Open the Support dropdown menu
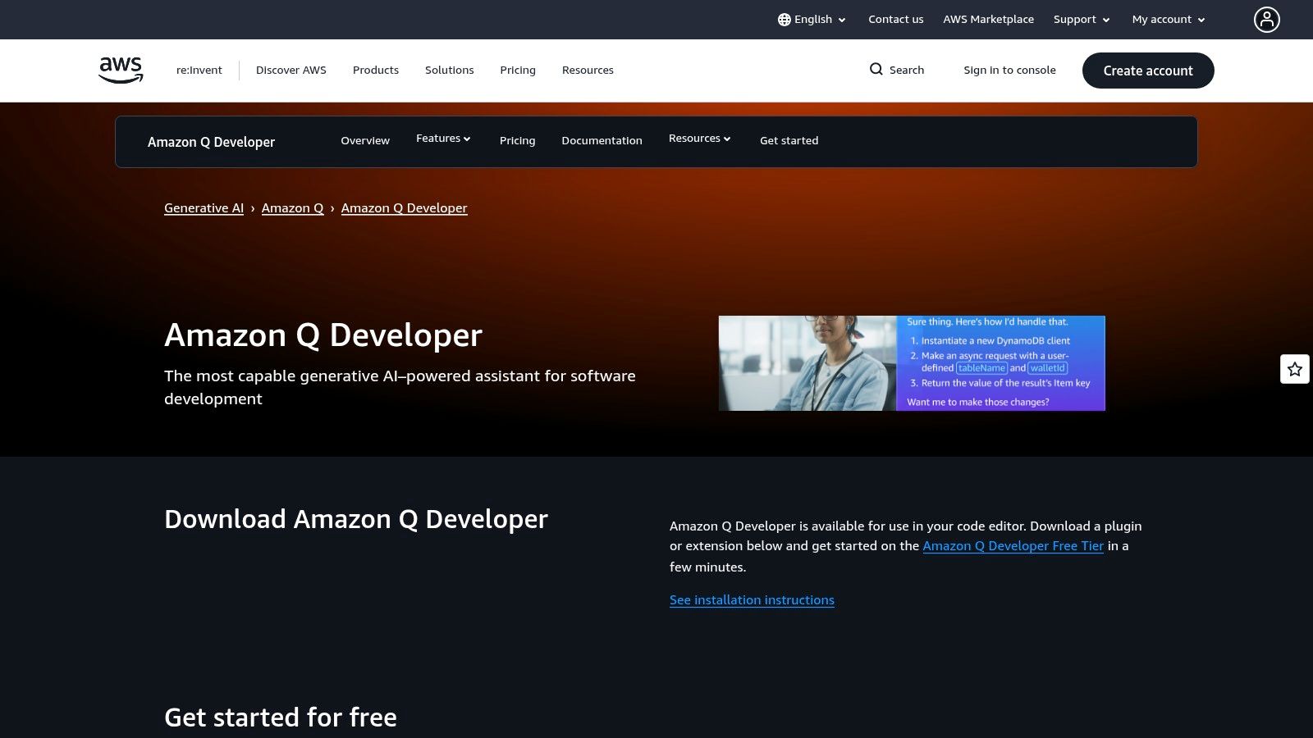Screen dimensions: 1313x738 tap(1080, 19)
